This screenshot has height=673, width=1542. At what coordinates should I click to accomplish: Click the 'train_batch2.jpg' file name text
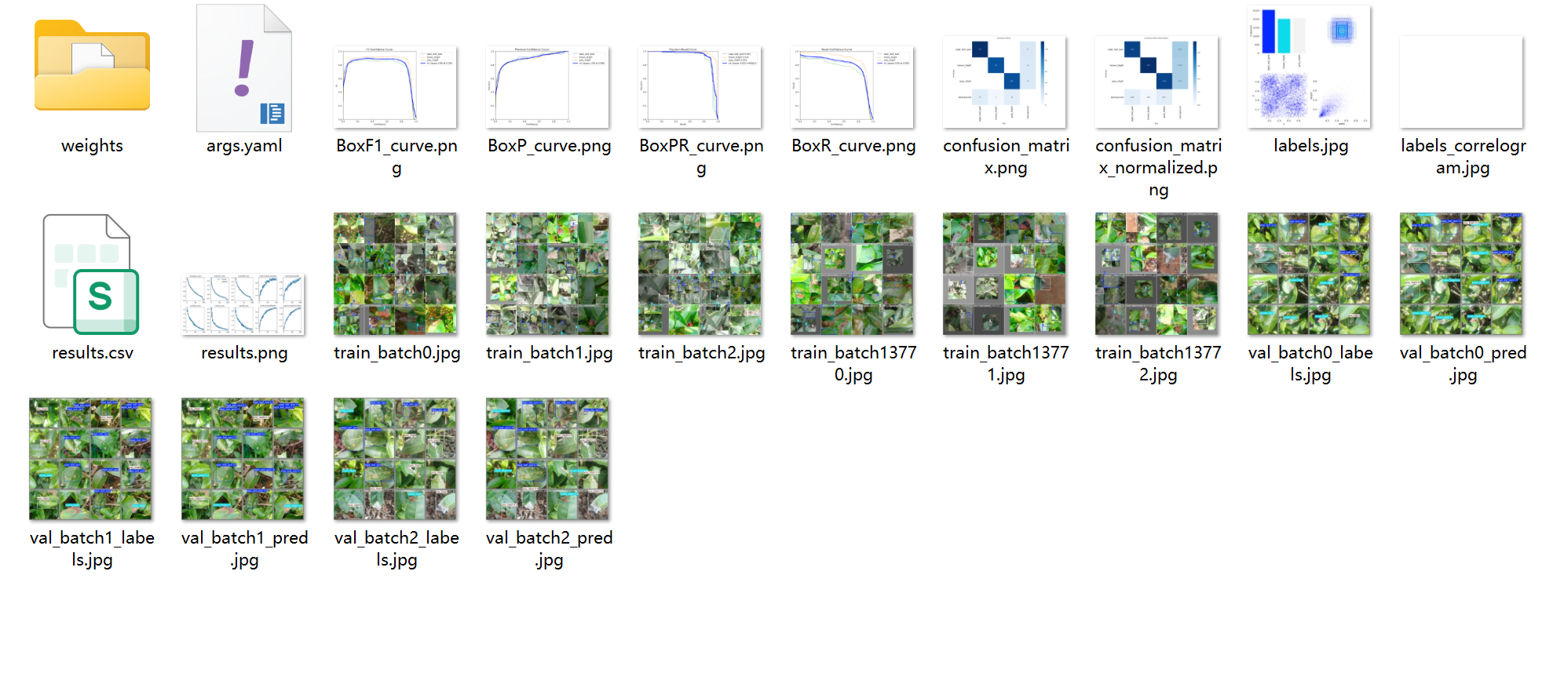click(x=701, y=353)
